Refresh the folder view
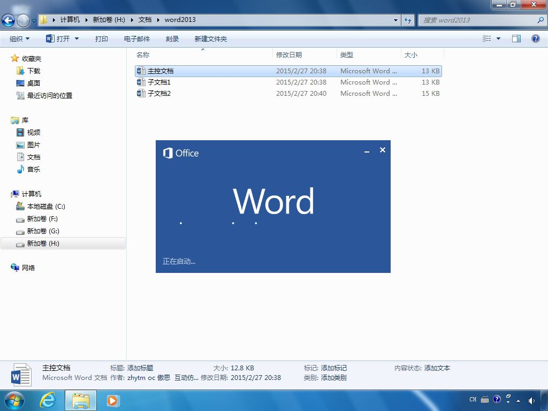This screenshot has height=411, width=548. [x=407, y=20]
